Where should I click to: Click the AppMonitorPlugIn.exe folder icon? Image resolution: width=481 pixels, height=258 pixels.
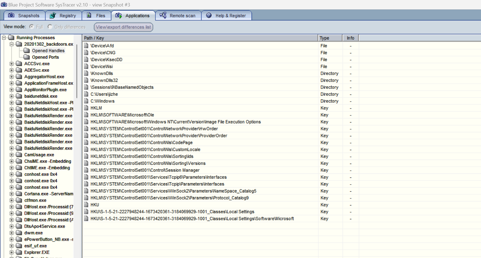pyautogui.click(x=19, y=89)
